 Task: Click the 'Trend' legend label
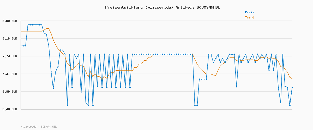point(249,17)
